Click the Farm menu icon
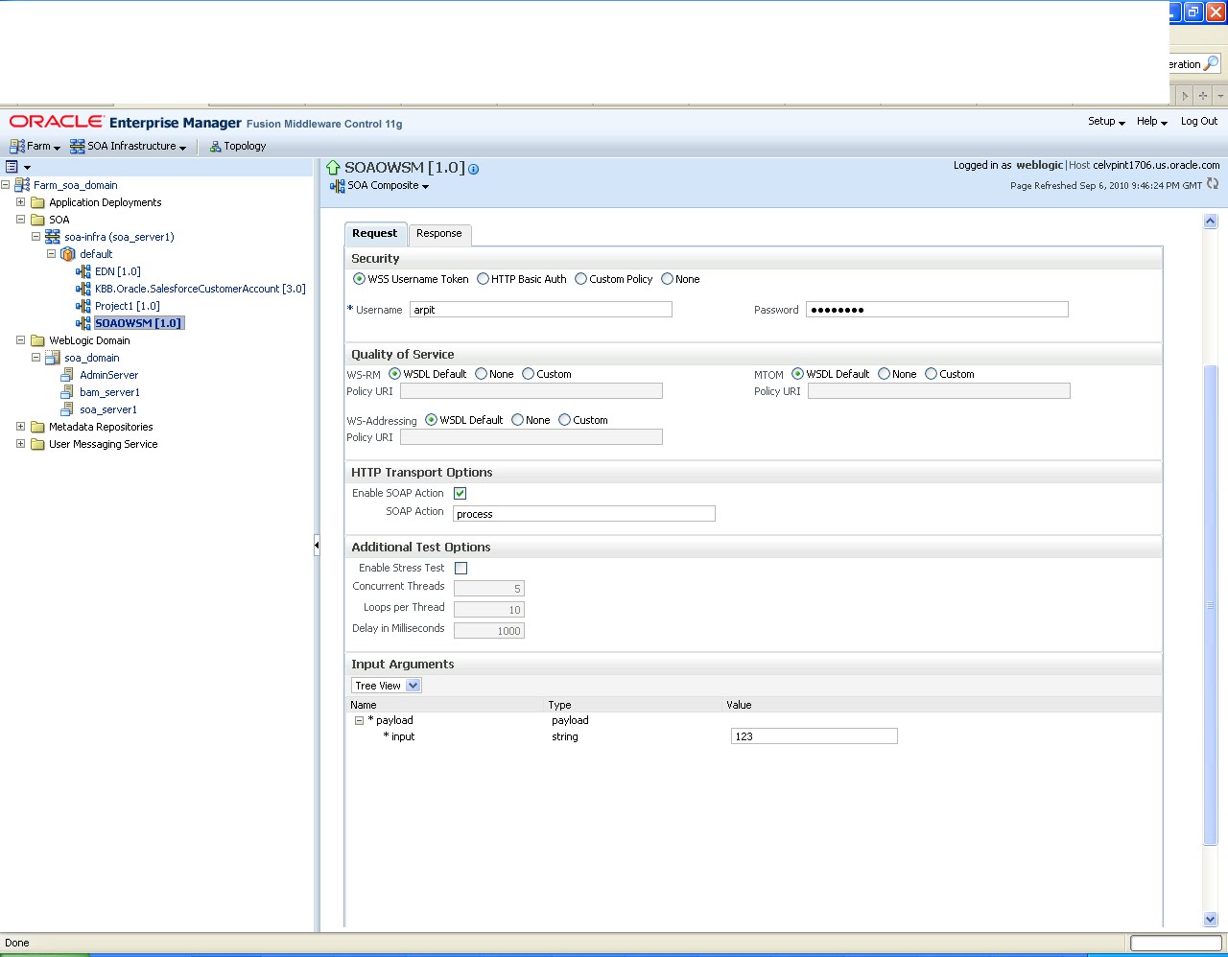Viewport: 1228px width, 957px height. (x=17, y=147)
